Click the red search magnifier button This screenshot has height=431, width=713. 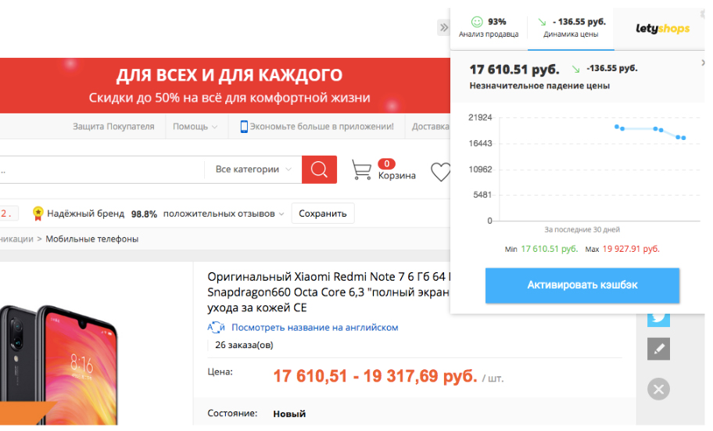pyautogui.click(x=319, y=170)
